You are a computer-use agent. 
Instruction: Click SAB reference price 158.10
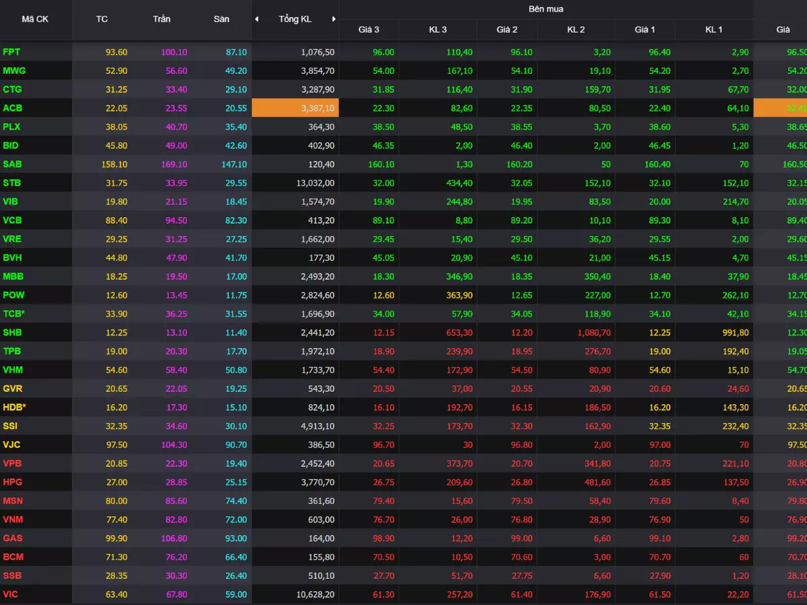click(114, 164)
